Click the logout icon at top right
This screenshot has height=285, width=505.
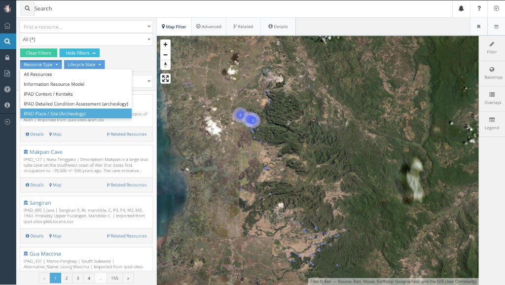pos(496,9)
